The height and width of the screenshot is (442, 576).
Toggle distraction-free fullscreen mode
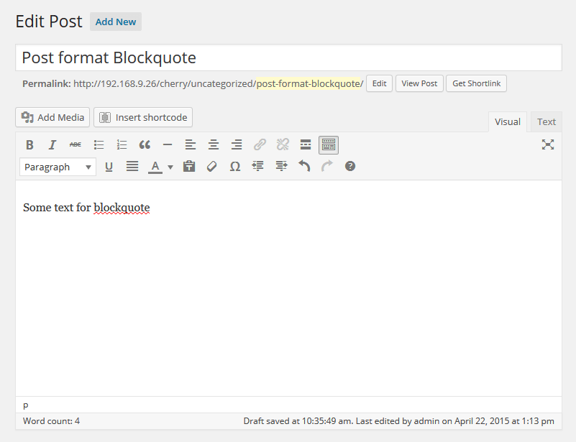click(x=548, y=144)
